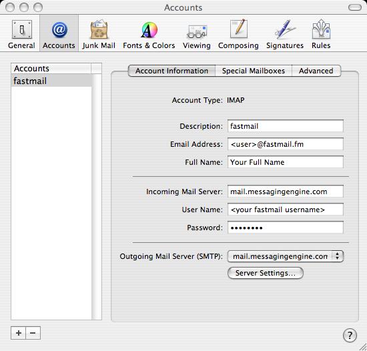Open the Rules preferences pane

(x=321, y=34)
